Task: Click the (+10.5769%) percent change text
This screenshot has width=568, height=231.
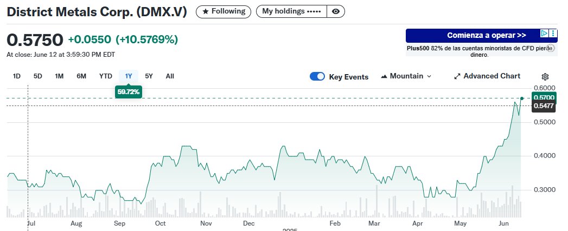Action: pyautogui.click(x=146, y=39)
